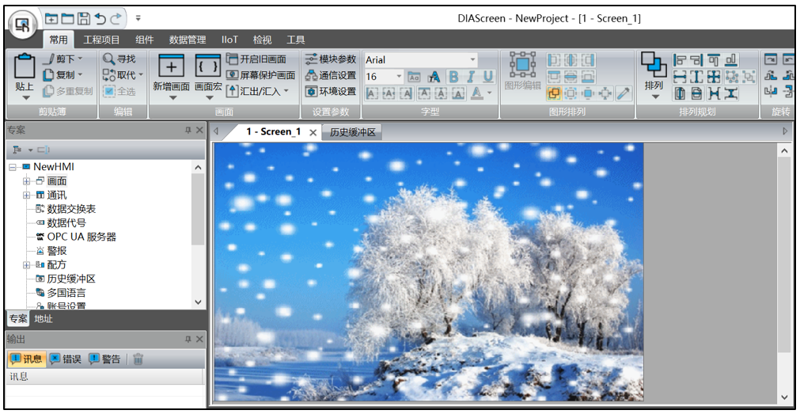Switch to the 数据管理 ribbon tab
The width and height of the screenshot is (800, 414).
coord(188,40)
